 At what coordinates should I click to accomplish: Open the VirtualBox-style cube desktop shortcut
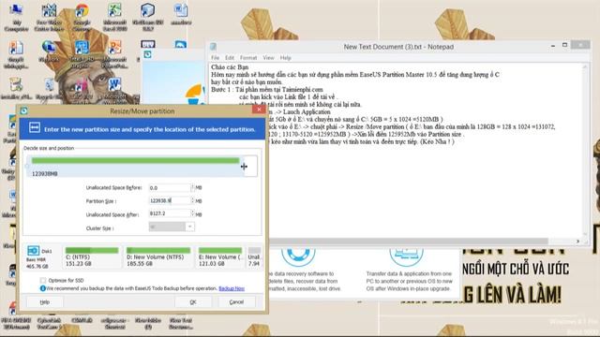[148, 17]
